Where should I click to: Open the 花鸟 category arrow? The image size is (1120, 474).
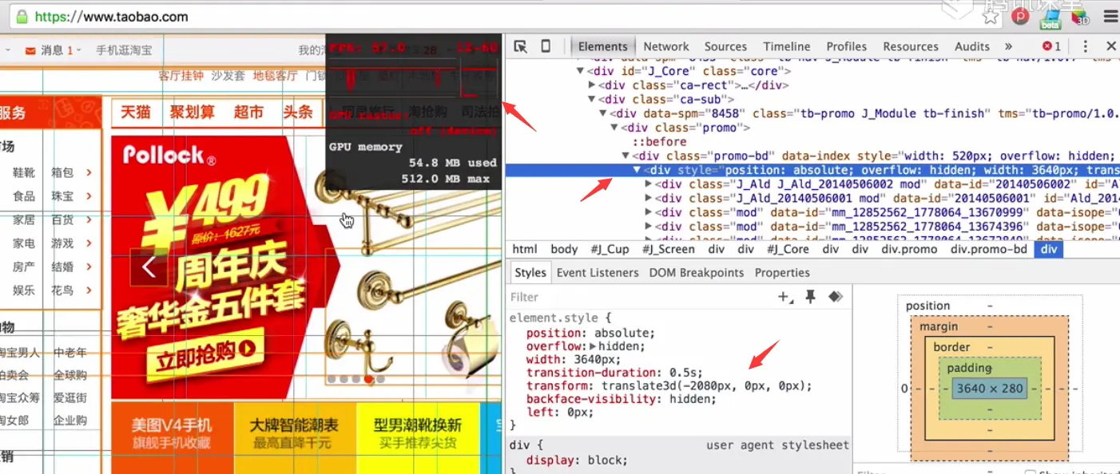(x=89, y=290)
